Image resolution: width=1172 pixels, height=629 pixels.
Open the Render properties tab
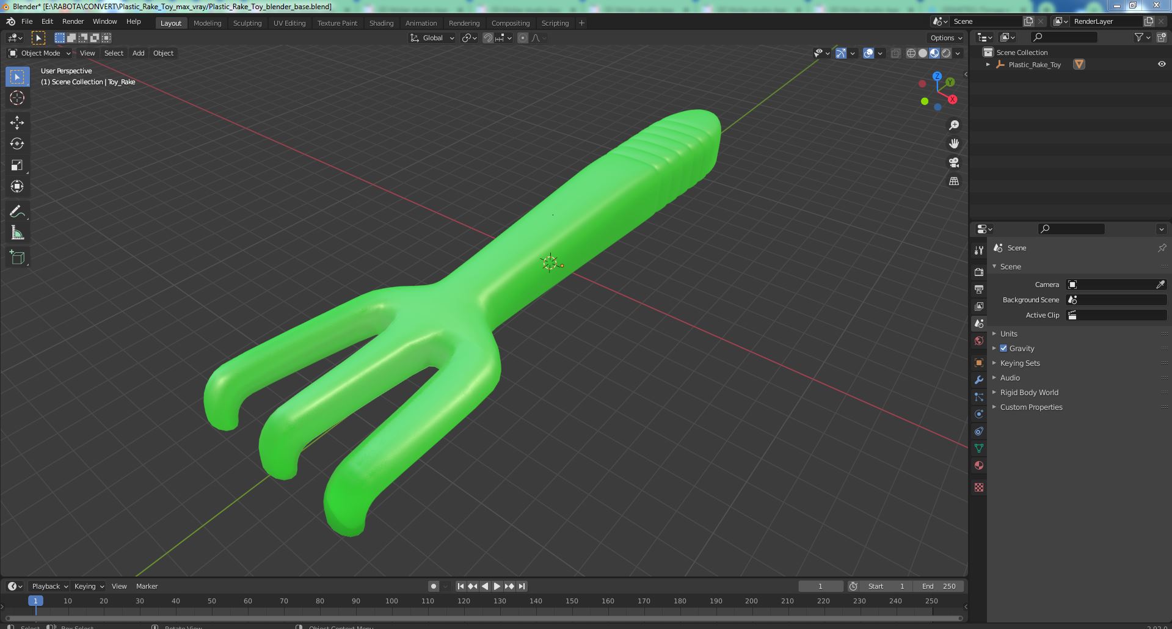point(979,272)
